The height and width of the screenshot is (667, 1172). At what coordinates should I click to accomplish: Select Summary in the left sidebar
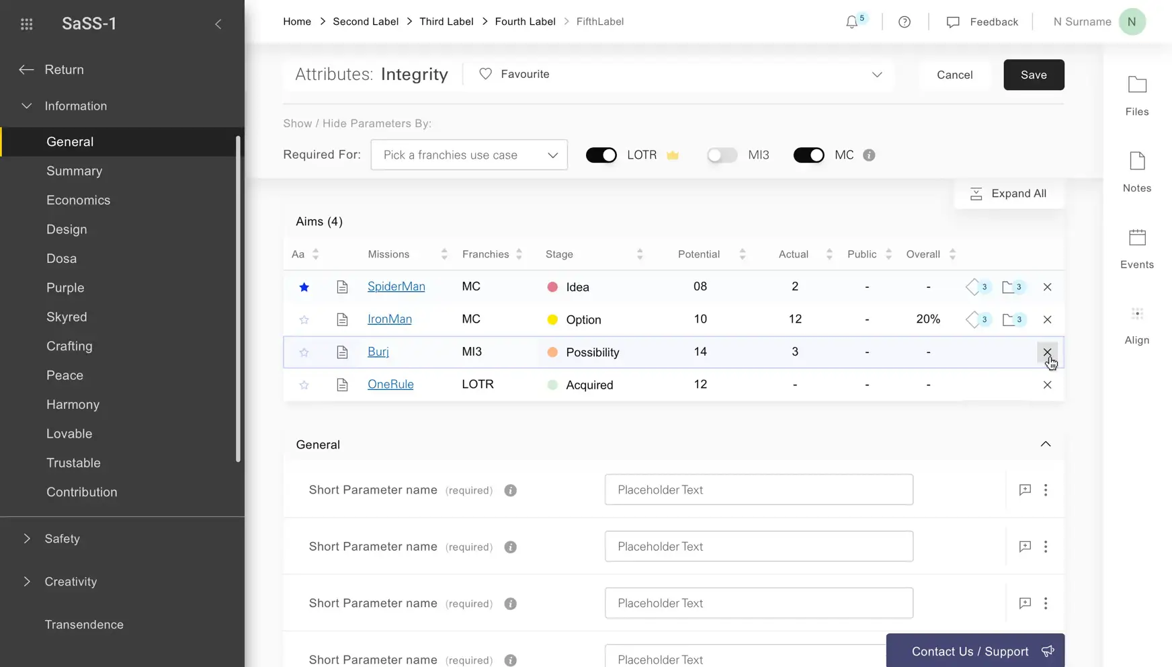point(74,171)
